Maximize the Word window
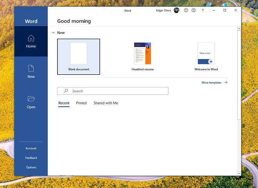258x188 pixels. pyautogui.click(x=225, y=11)
